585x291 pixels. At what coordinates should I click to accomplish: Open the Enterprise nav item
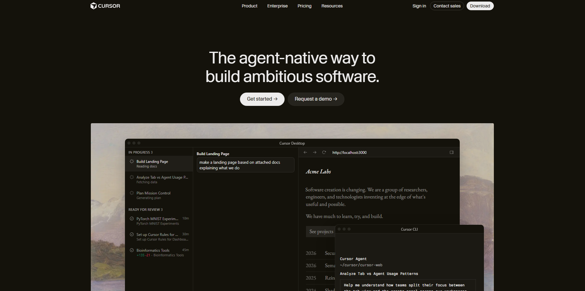tap(277, 6)
